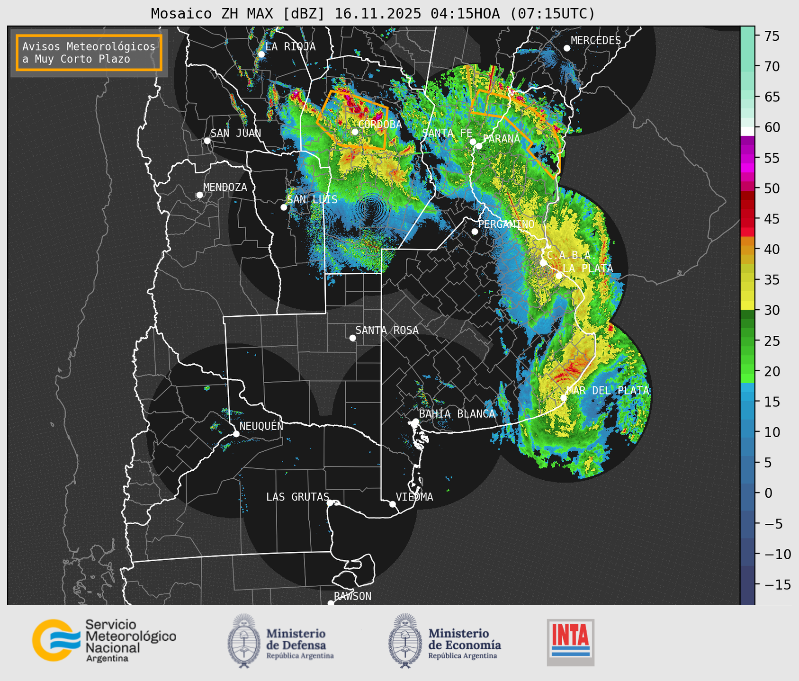Select the SANTA ROSA label
The image size is (799, 681).
(387, 330)
